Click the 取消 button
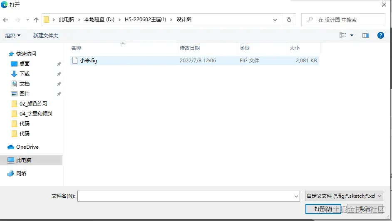This screenshot has width=392, height=221. pyautogui.click(x=365, y=209)
